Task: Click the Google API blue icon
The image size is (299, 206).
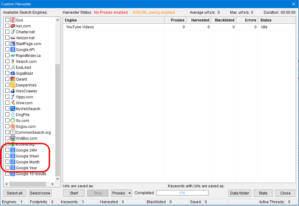Action: click(13, 49)
